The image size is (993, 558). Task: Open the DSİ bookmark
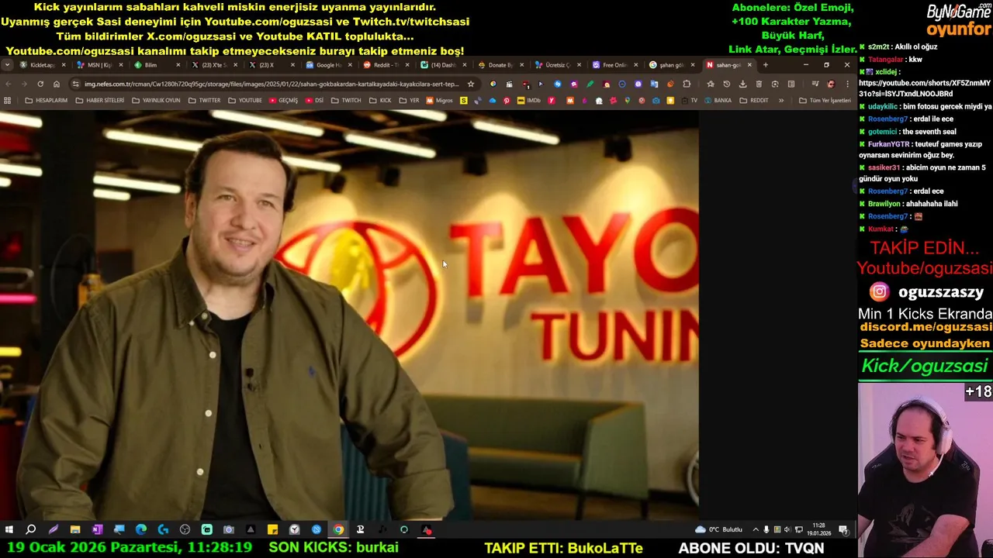point(314,100)
